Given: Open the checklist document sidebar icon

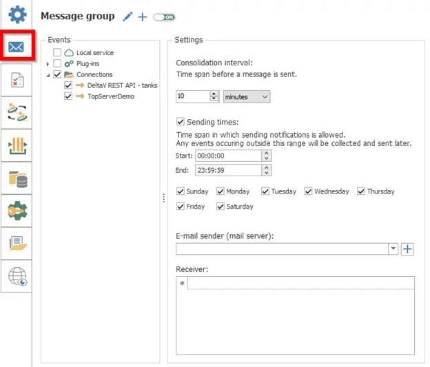Looking at the screenshot, I should [x=17, y=80].
